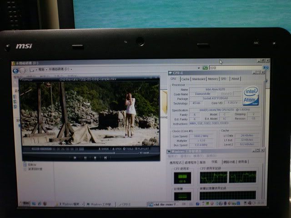This screenshot has width=291, height=218.
Task: Open the Users tab in Task Manager
Action: 243,162
